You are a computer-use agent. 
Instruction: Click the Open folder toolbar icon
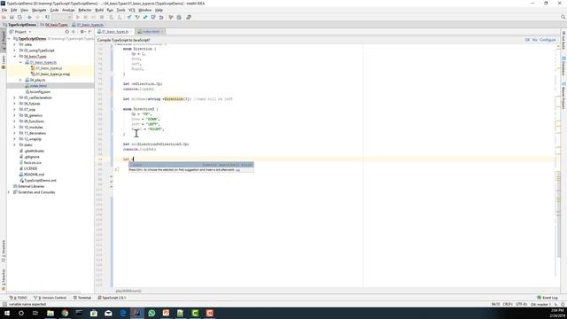click(4, 18)
